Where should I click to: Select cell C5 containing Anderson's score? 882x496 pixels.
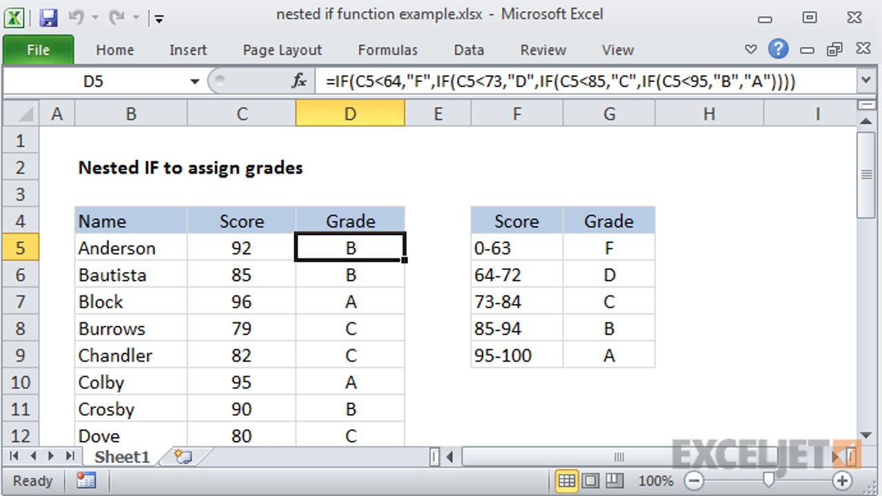pos(241,247)
